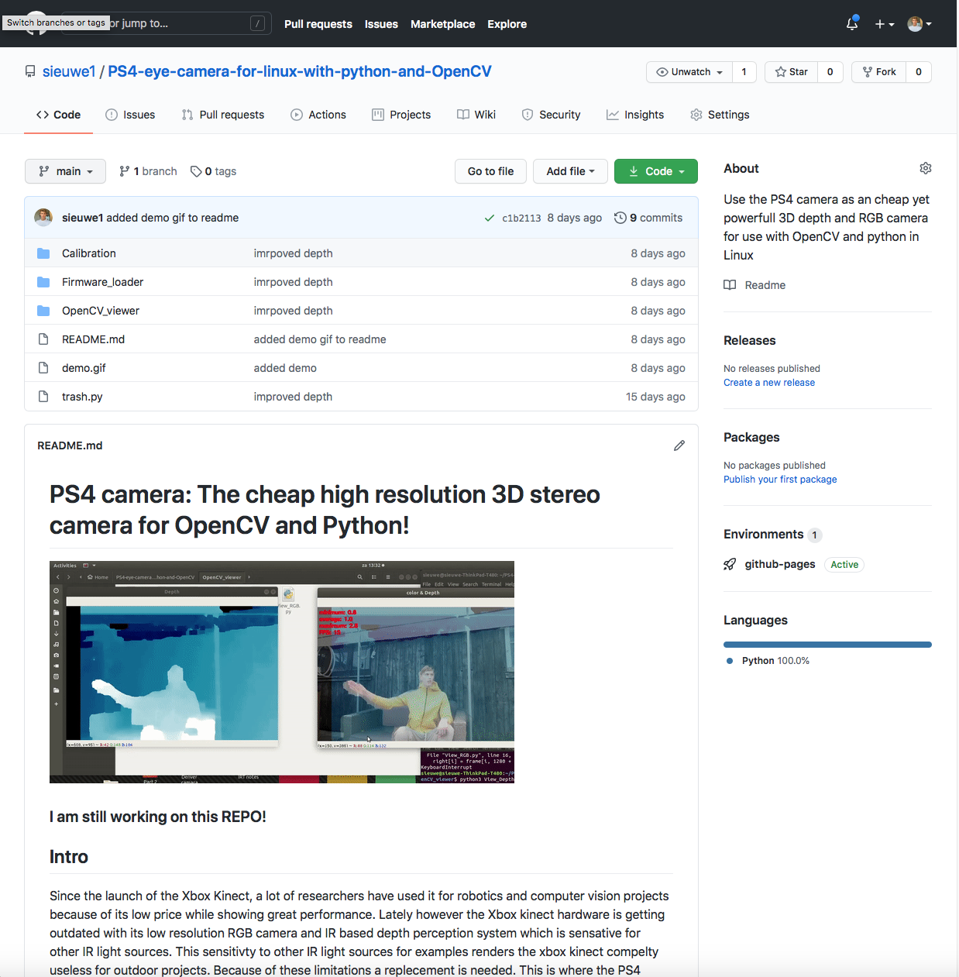This screenshot has width=959, height=977.
Task: Click the Go to file button
Action: coord(490,171)
